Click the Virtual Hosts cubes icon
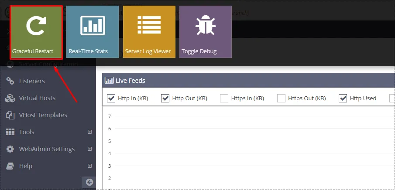The width and height of the screenshot is (395, 190). (10, 98)
